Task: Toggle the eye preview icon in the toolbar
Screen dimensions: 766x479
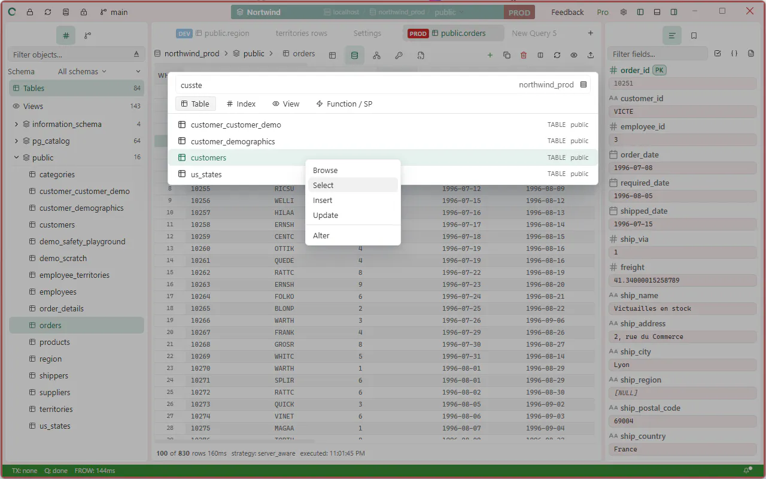Action: [x=574, y=55]
